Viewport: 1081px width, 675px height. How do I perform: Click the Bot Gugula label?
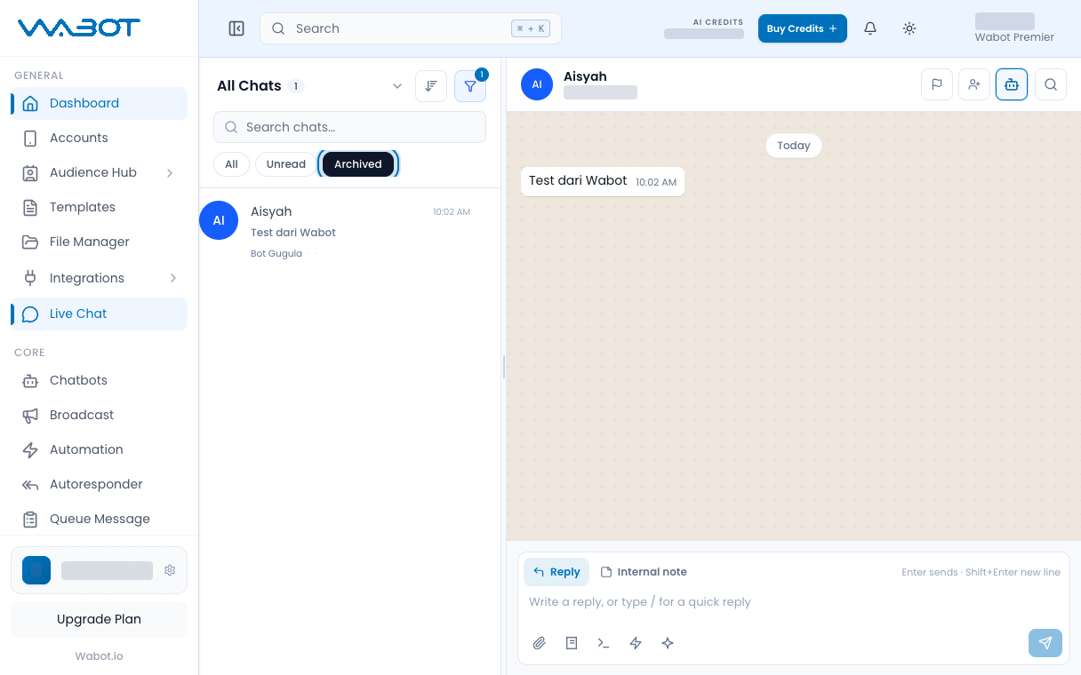276,254
